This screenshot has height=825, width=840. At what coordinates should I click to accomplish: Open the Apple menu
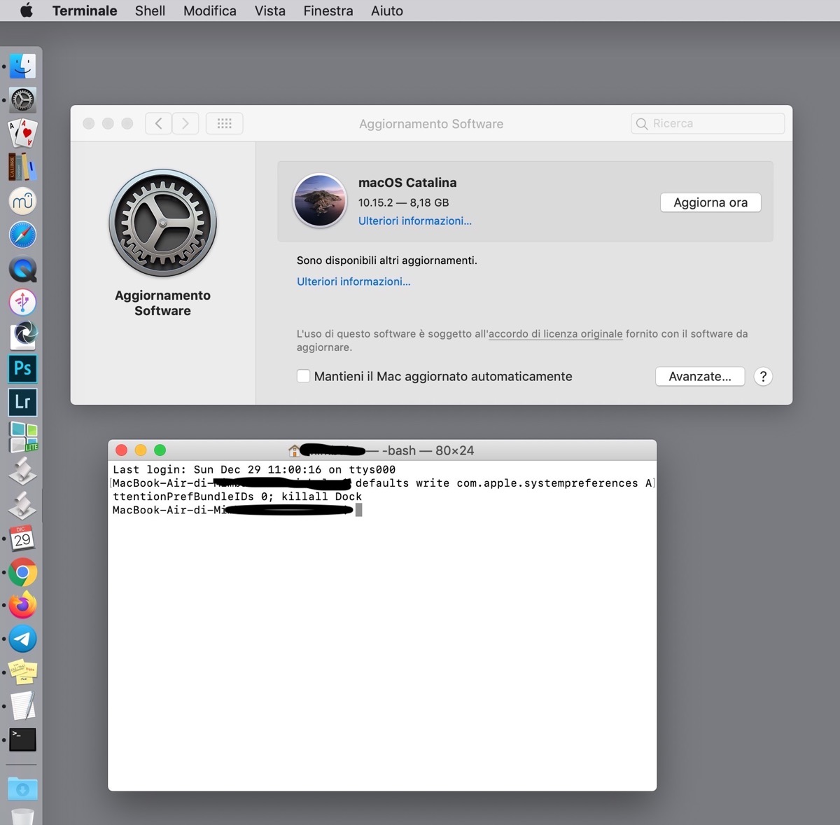coord(26,11)
